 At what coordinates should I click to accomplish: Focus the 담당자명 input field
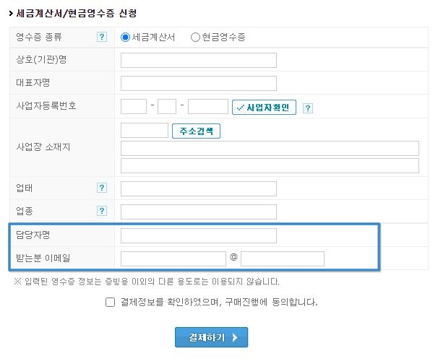click(x=199, y=236)
